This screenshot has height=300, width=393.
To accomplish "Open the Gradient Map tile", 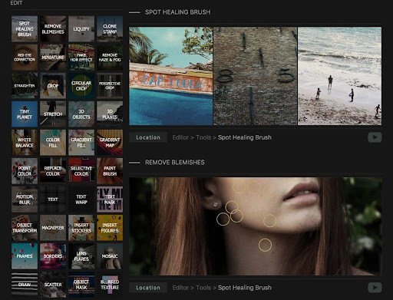I will (x=110, y=143).
